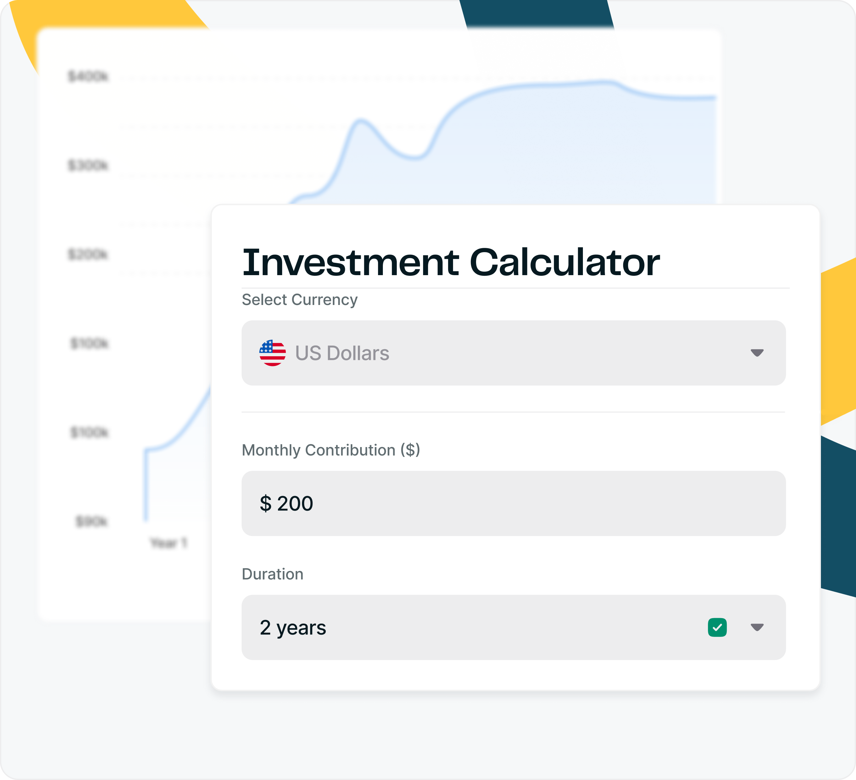
Task: Select the "2 years" duration value
Action: (293, 628)
